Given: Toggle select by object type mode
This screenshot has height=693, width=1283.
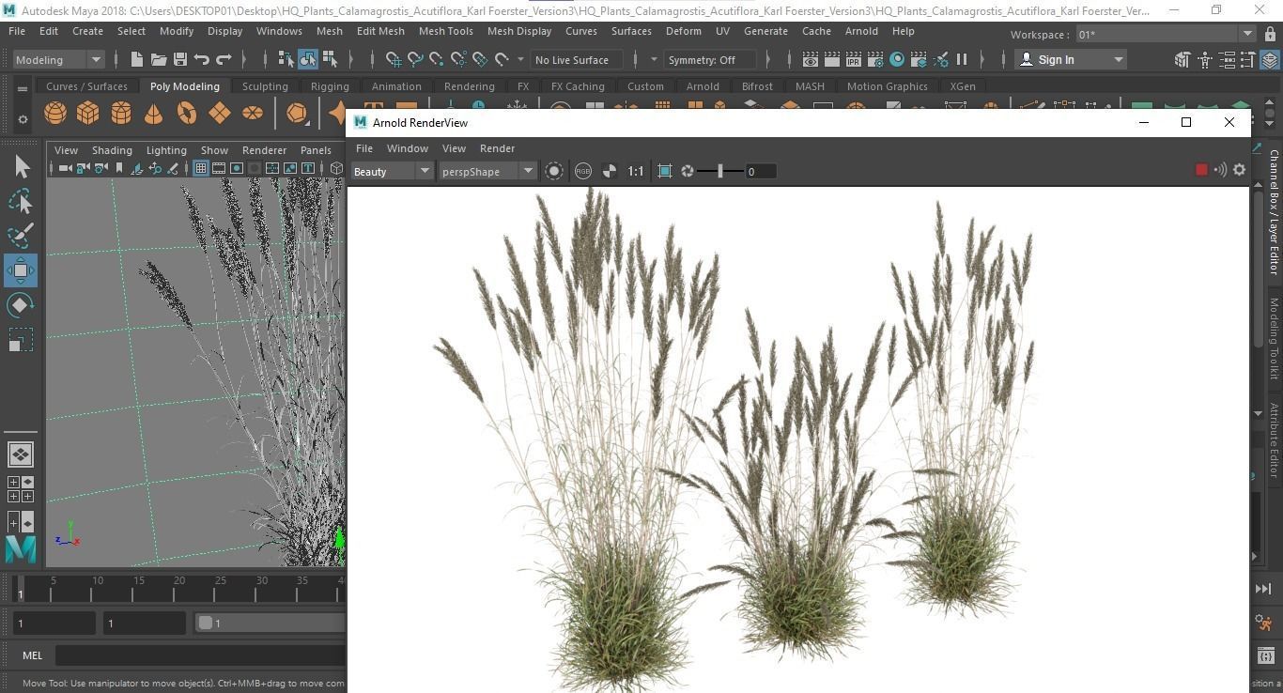Looking at the screenshot, I should click(308, 59).
